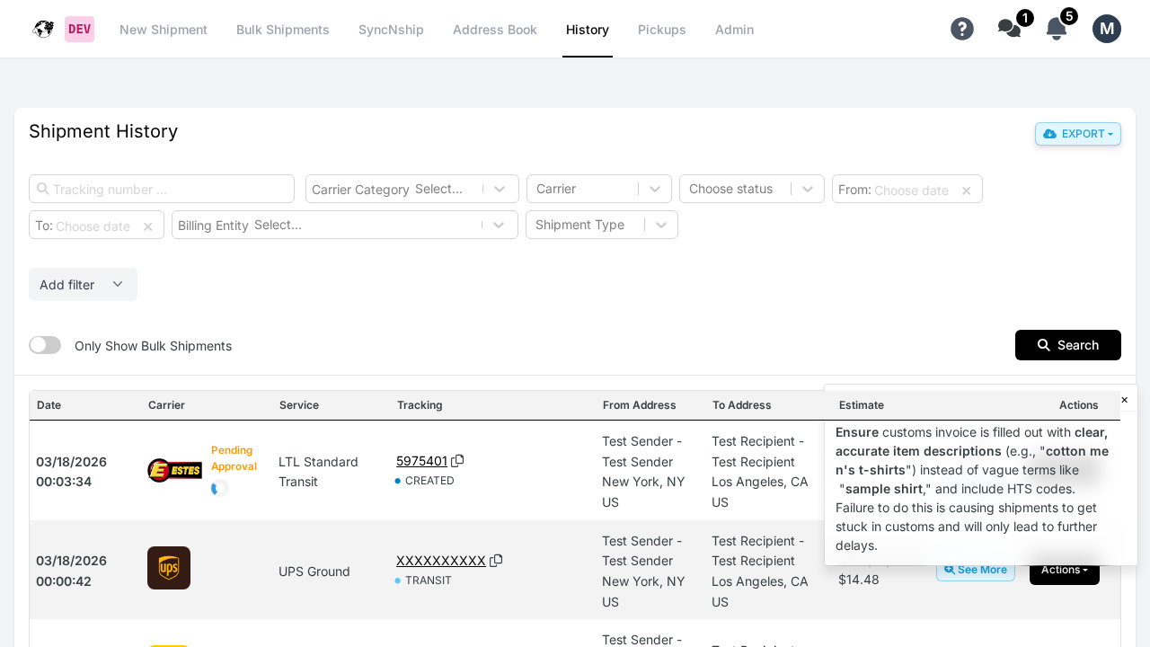Copy tracking number 5975401 with the copy icon
Image resolution: width=1150 pixels, height=647 pixels.
(458, 460)
